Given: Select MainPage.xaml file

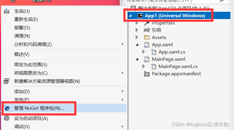Looking at the screenshot, I should pos(169,59).
